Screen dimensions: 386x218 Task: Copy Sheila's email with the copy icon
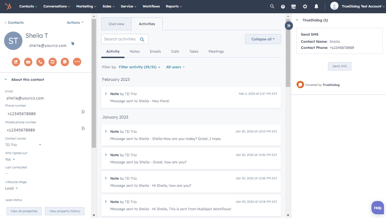click(x=73, y=43)
